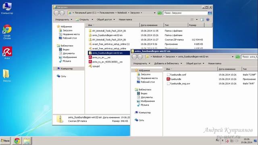Image resolution: width=258 pixels, height=145 pixels.
Task: Refresh the Загрузки window address bar
Action: pos(160,13)
